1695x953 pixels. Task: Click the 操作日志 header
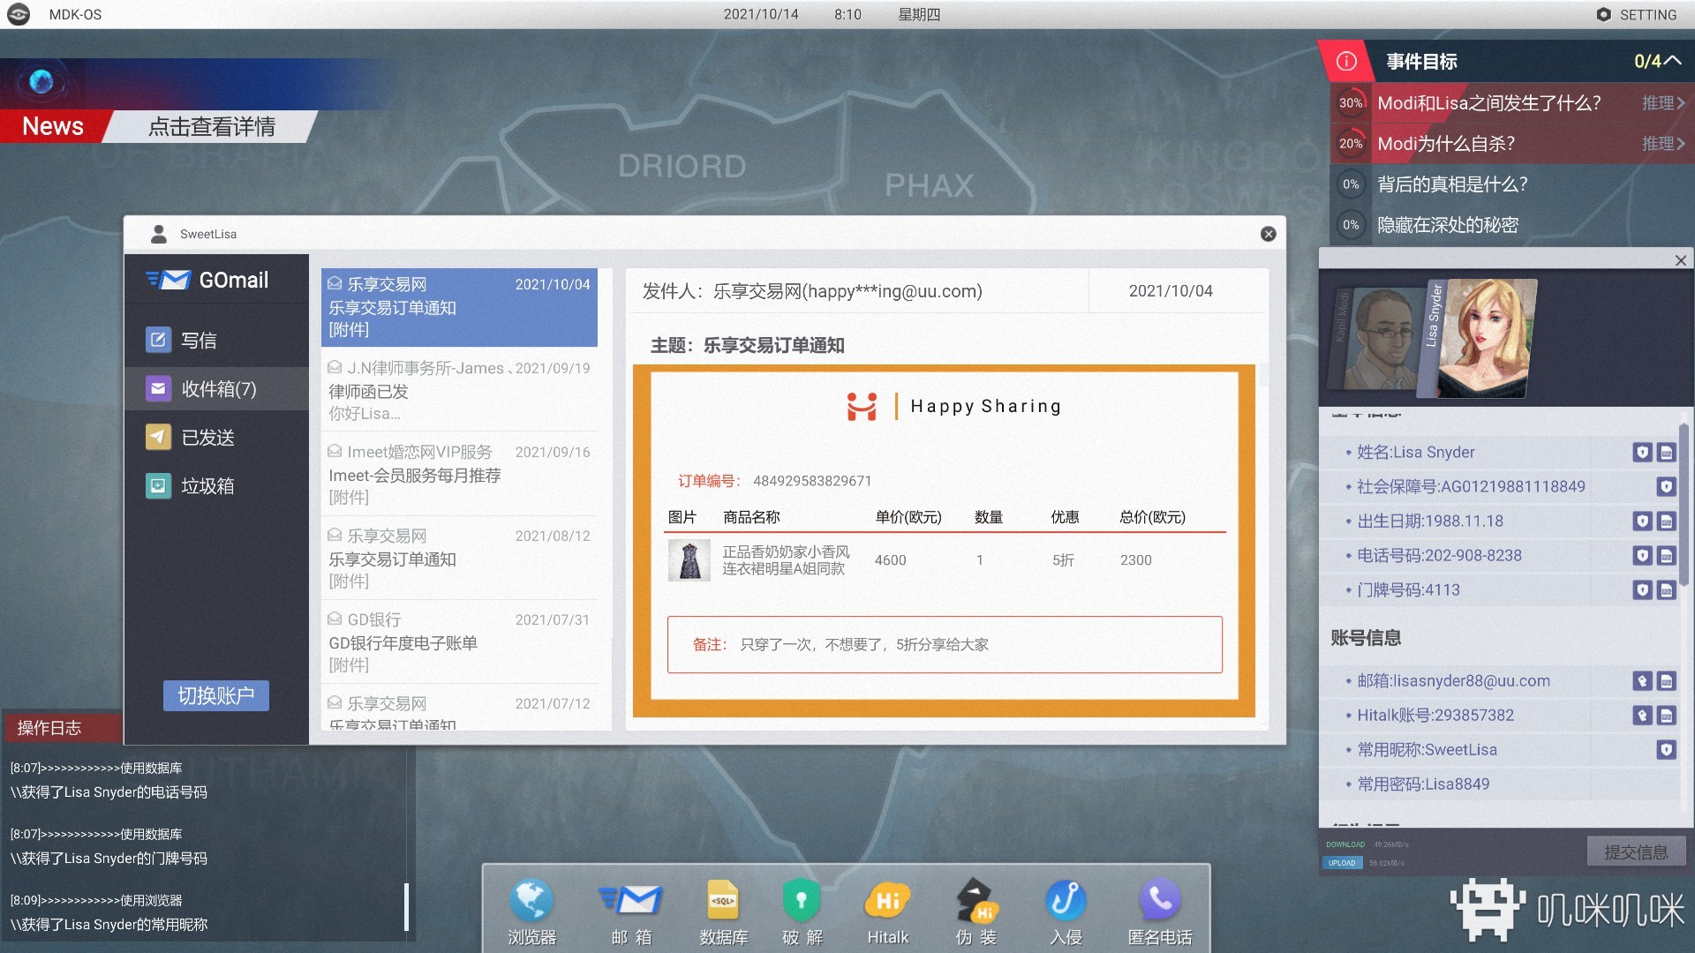[62, 728]
